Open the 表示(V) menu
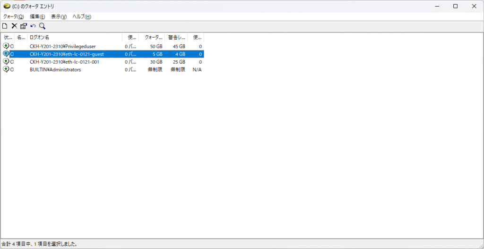This screenshot has width=484, height=249. tap(59, 17)
